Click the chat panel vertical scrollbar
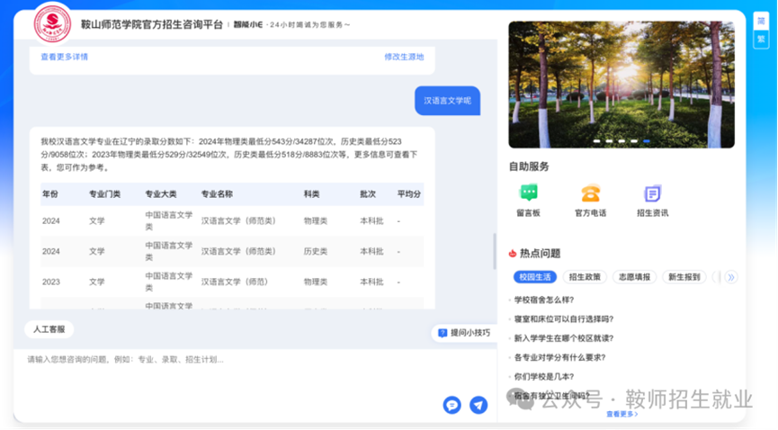 [x=494, y=252]
